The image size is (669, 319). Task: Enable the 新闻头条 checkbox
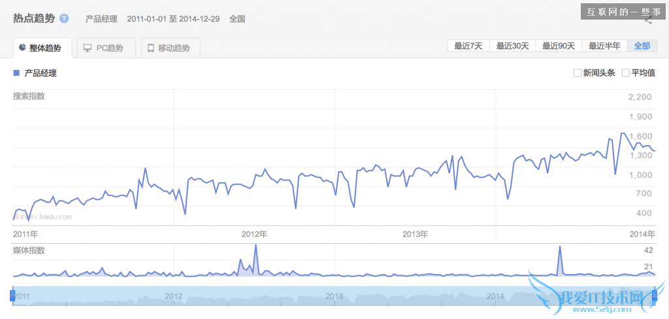pos(578,73)
